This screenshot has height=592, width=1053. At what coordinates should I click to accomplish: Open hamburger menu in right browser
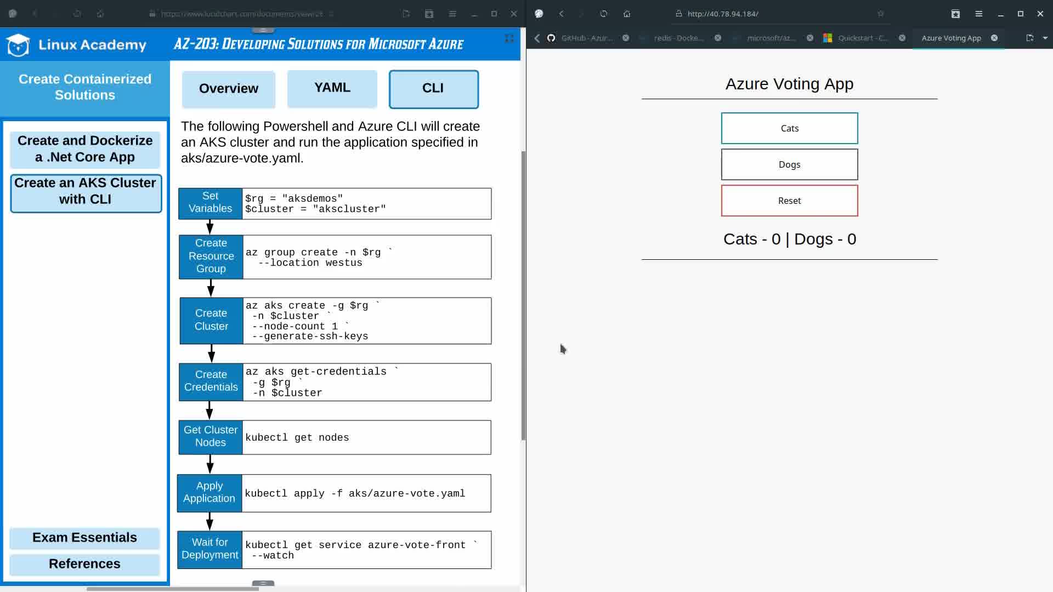pyautogui.click(x=978, y=14)
